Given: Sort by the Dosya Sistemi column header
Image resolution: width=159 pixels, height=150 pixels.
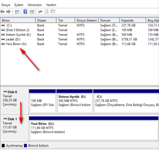Looking at the screenshot, I should (x=87, y=21).
